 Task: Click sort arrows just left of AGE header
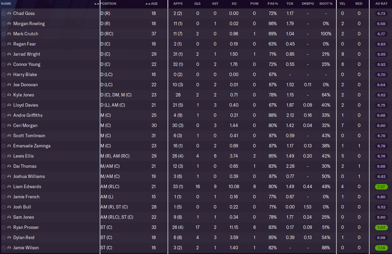point(148,4)
